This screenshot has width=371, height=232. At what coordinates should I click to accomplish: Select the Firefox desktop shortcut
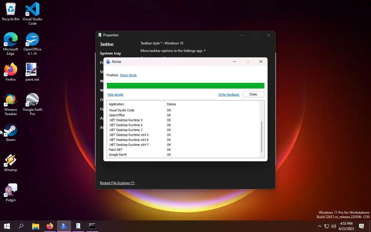(11, 72)
